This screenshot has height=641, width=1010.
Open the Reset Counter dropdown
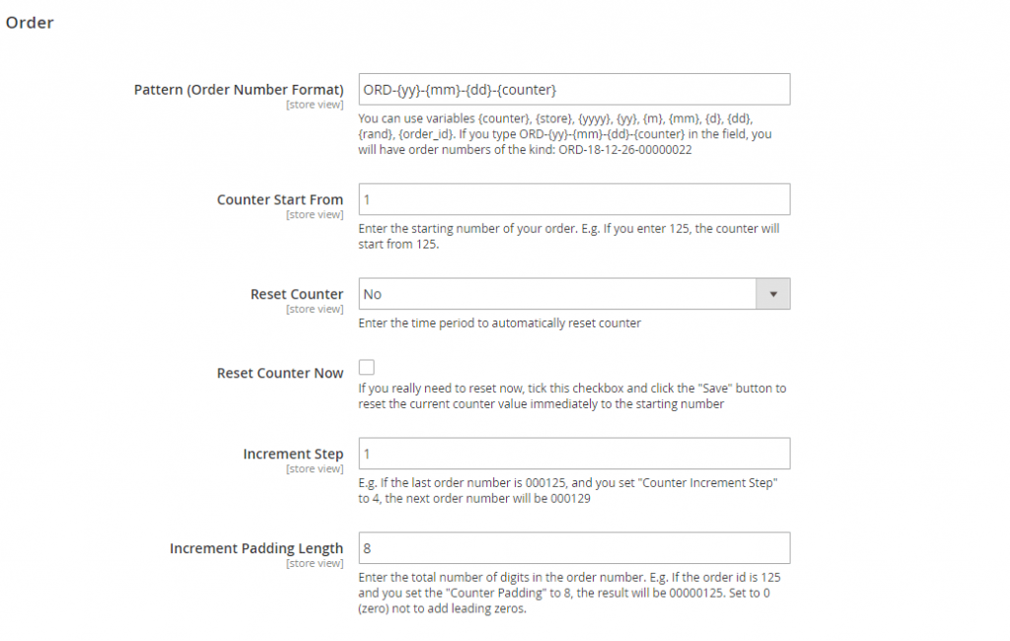click(562, 293)
